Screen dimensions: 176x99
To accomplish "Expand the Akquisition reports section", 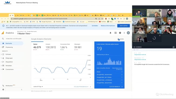I will (1, 62).
